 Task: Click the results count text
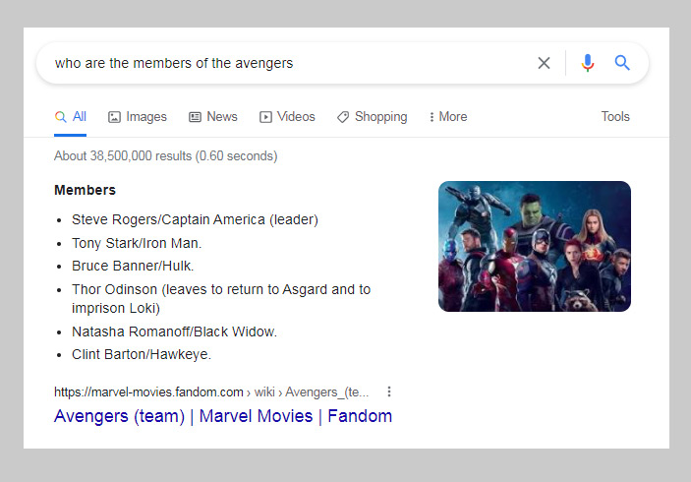(x=165, y=155)
